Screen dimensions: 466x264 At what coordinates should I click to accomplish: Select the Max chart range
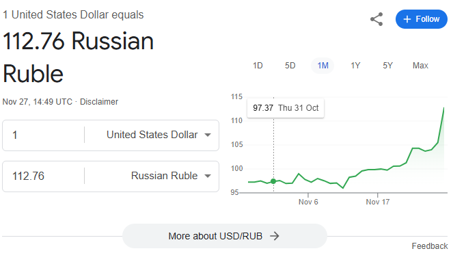(x=420, y=66)
